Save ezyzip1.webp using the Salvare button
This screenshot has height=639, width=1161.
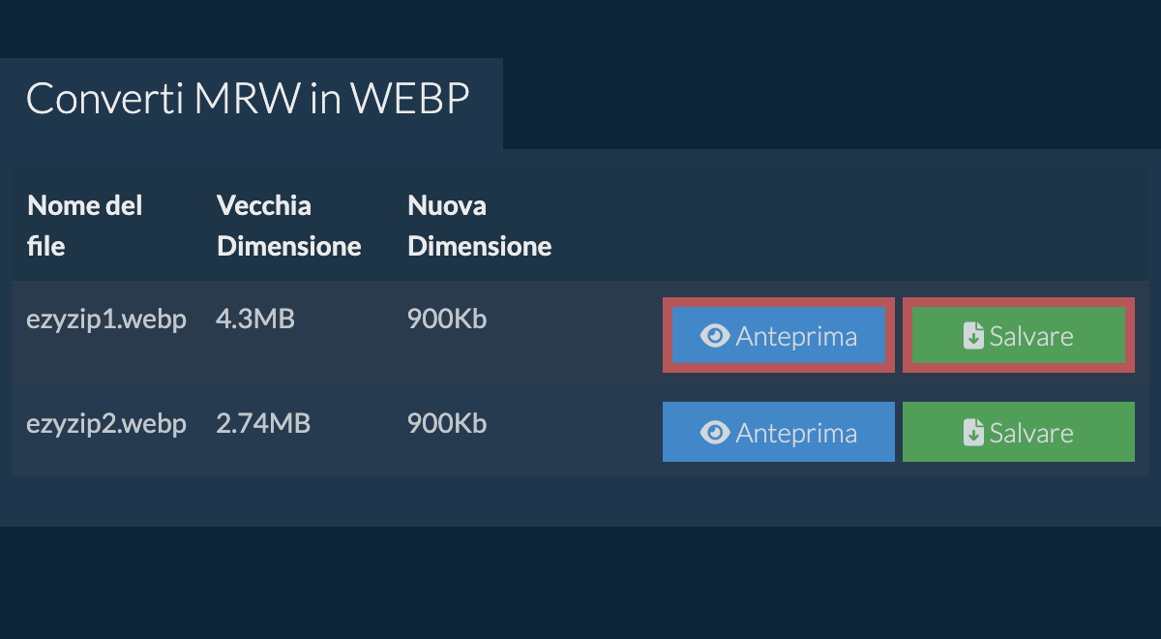pyautogui.click(x=1018, y=336)
